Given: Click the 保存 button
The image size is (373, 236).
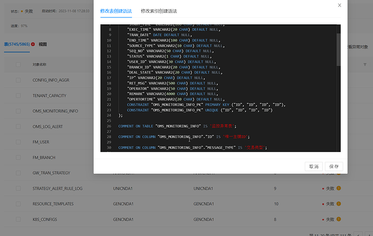Looking at the screenshot, I should coord(334,167).
